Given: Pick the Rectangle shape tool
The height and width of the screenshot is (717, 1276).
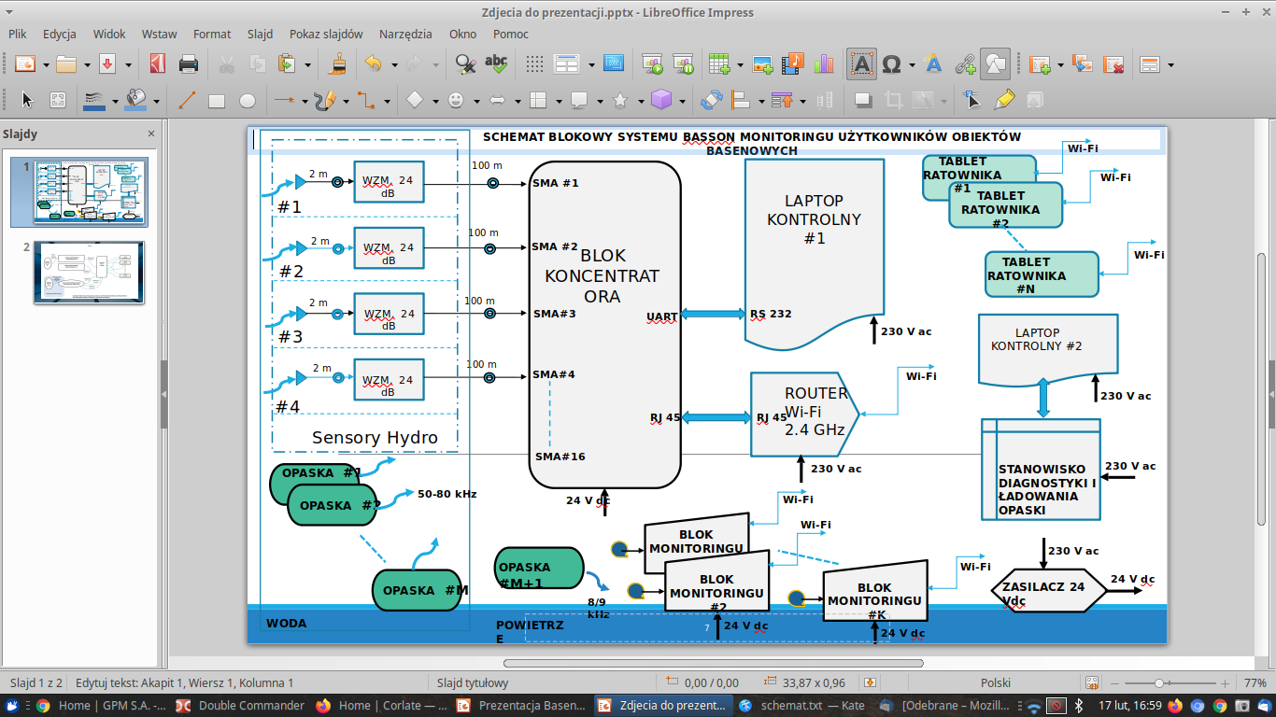Looking at the screenshot, I should (217, 100).
